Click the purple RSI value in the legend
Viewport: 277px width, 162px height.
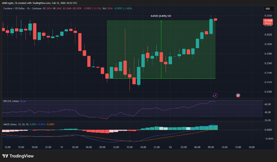click(x=23, y=101)
